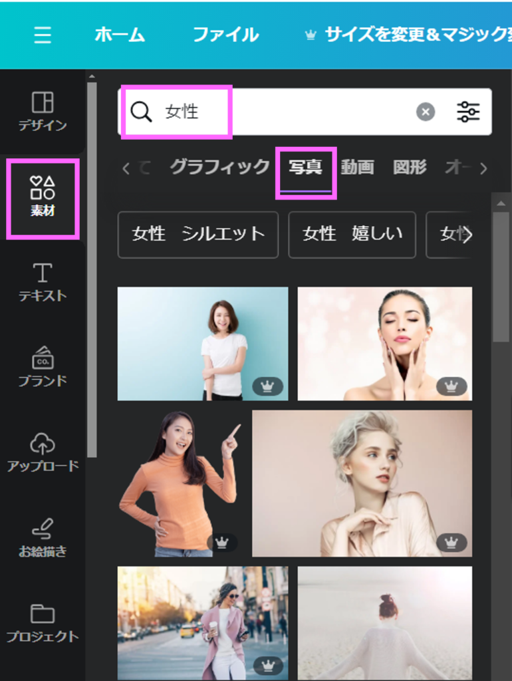
Task: Expand more suggestion chips with arrow
Action: [x=468, y=235]
